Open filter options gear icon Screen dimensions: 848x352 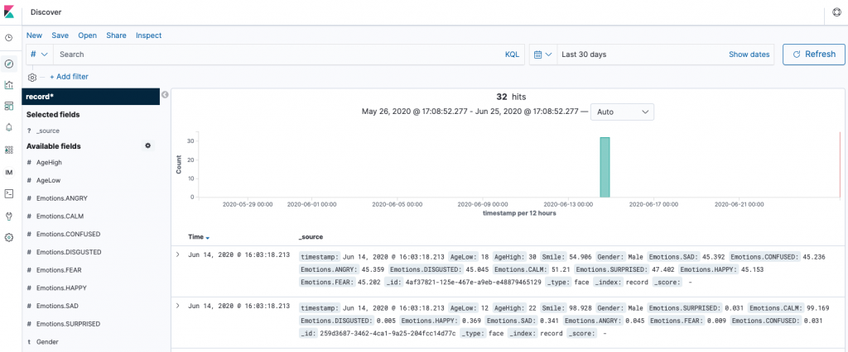tap(32, 77)
